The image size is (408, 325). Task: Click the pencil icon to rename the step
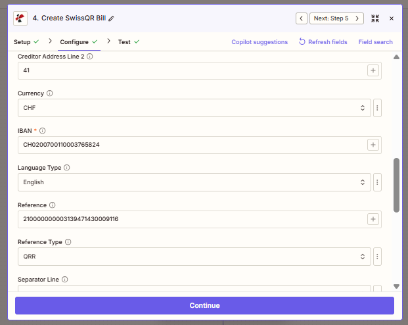pyautogui.click(x=111, y=18)
